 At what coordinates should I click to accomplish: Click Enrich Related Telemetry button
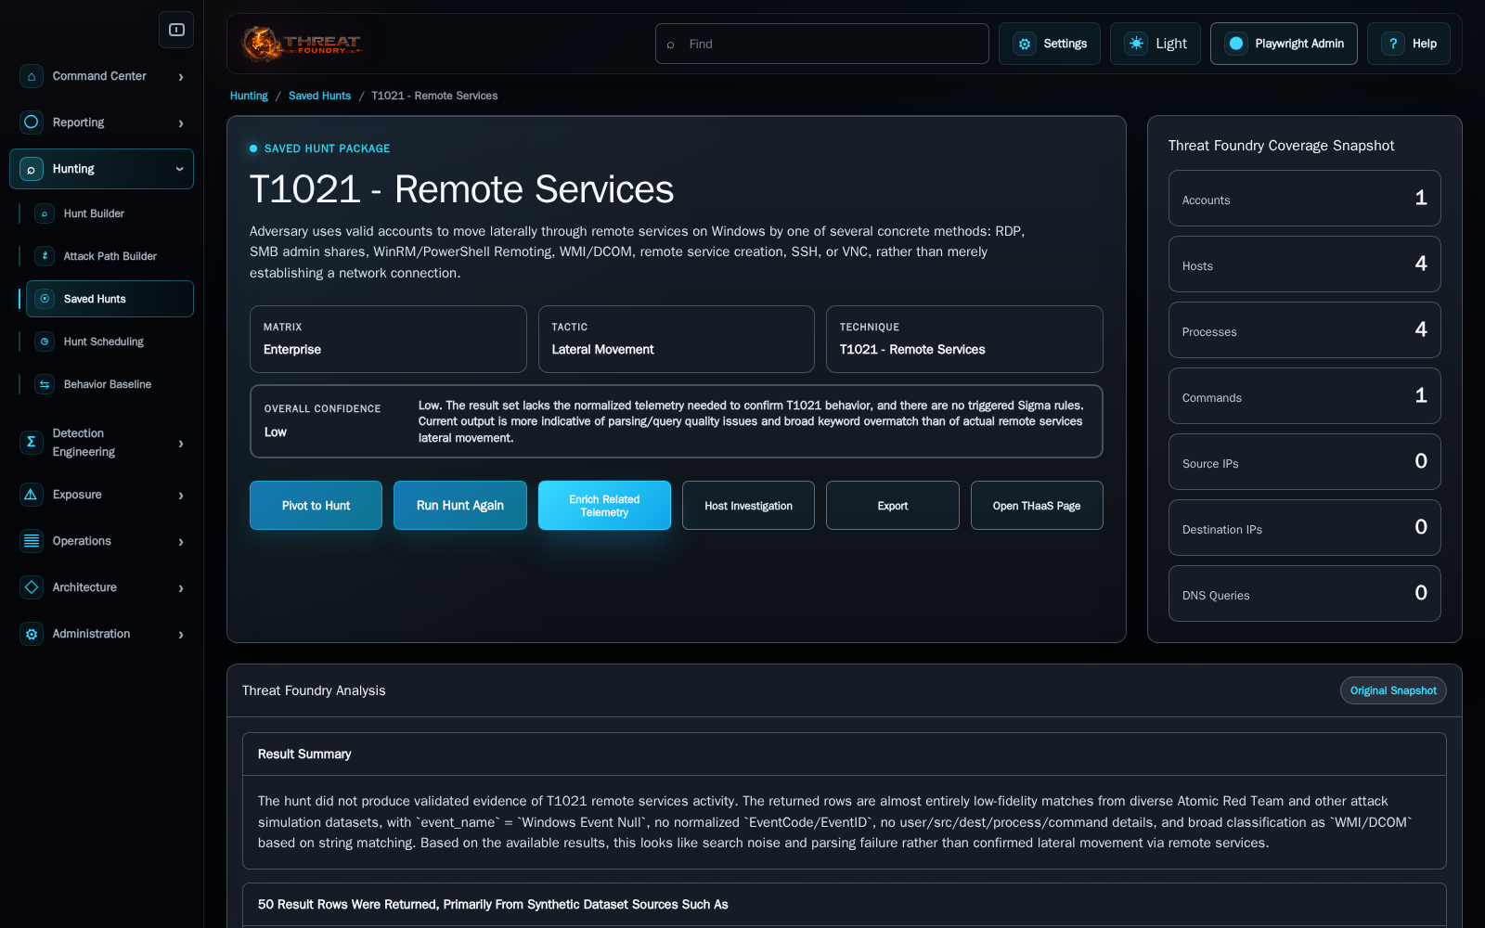(604, 506)
